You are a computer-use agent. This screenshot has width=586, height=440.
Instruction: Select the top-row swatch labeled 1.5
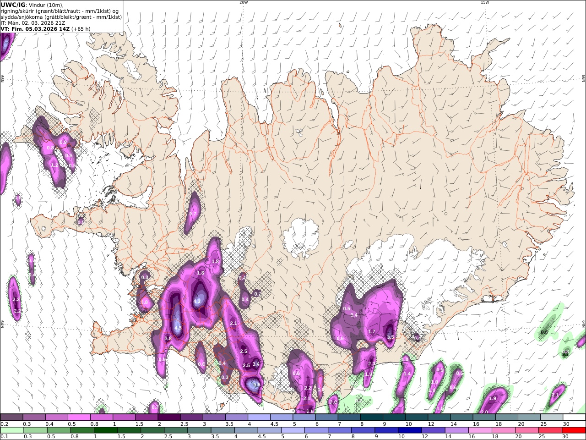point(146,418)
